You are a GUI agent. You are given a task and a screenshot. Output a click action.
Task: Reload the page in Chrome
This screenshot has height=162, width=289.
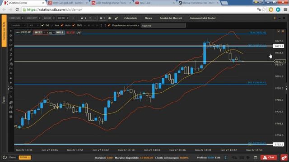point(17,9)
